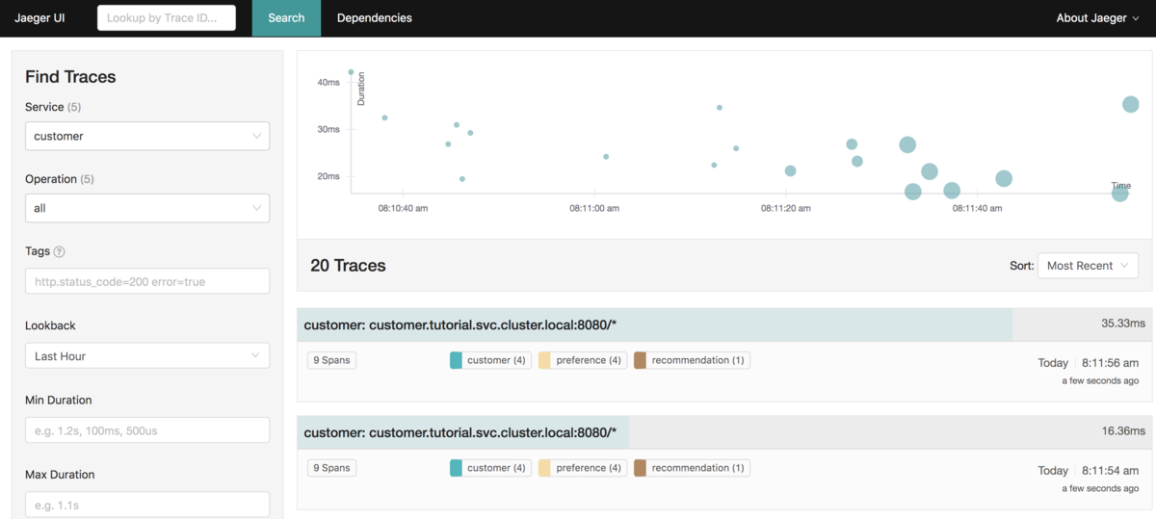The width and height of the screenshot is (1156, 519).
Task: Click recommendation (1) tag in 35.33ms trace
Action: point(692,360)
